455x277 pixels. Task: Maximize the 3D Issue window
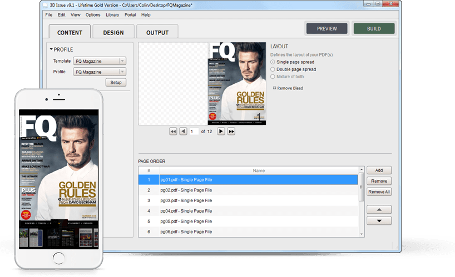point(378,4)
